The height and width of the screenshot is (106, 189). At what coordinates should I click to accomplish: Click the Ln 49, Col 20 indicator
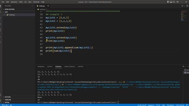point(142,105)
